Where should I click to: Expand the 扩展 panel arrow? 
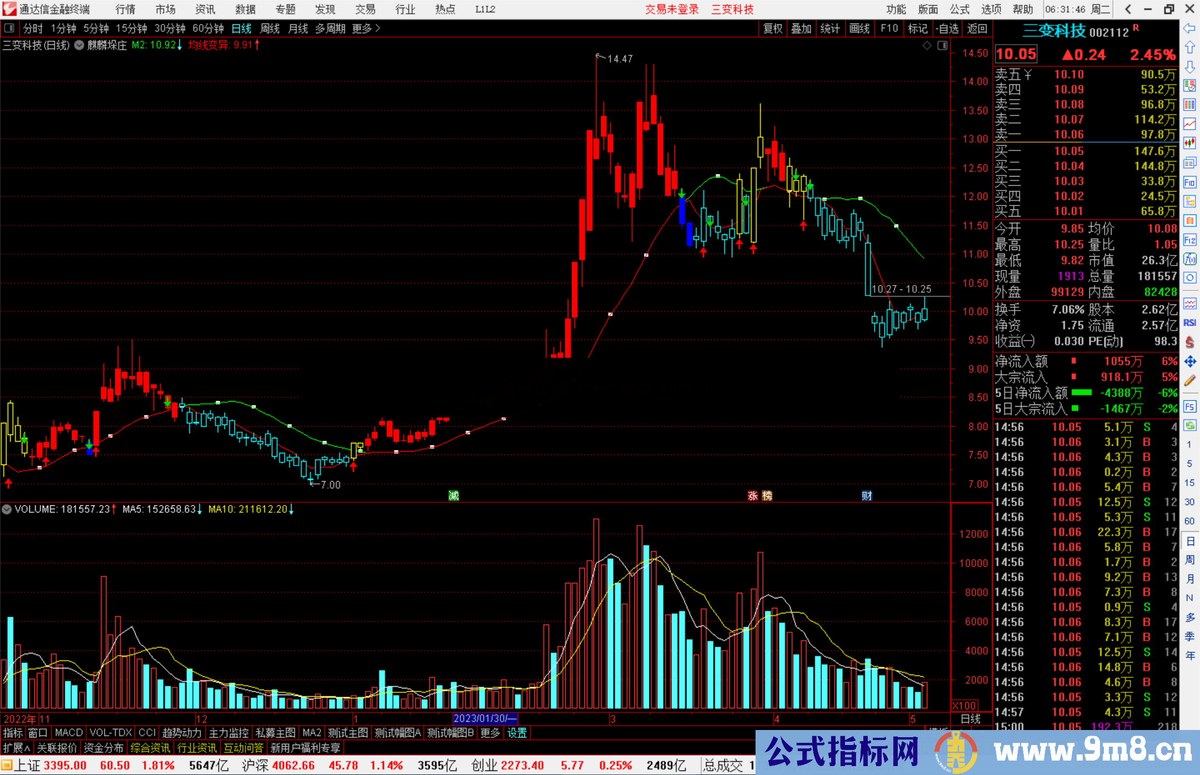27,748
